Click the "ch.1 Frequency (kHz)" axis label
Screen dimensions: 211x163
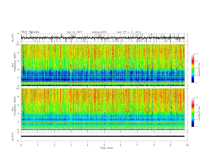point(14,61)
